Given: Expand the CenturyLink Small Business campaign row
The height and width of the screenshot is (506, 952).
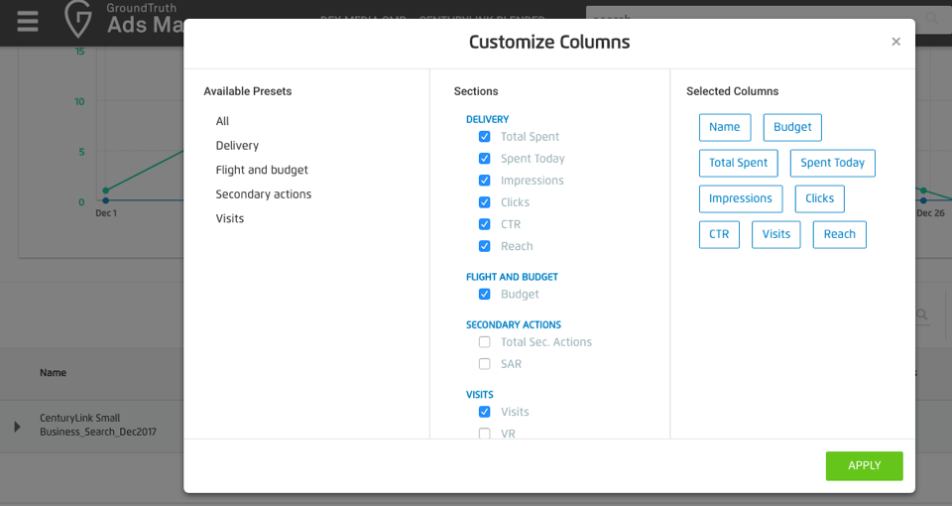Looking at the screenshot, I should point(17,427).
